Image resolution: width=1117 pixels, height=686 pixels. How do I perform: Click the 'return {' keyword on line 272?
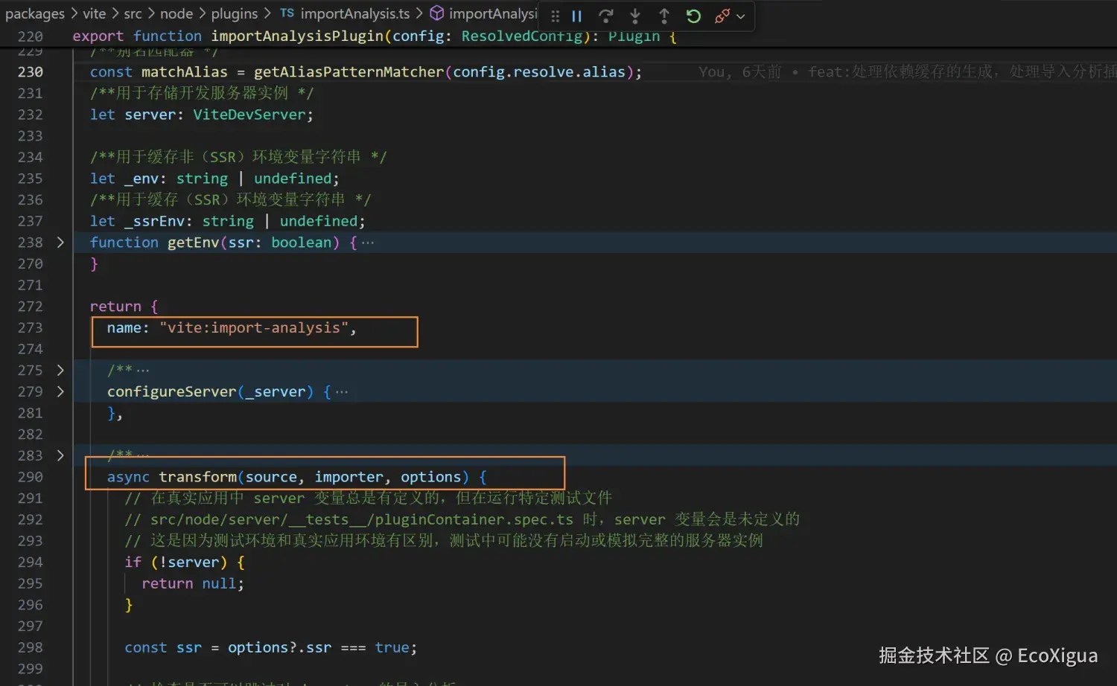124,307
